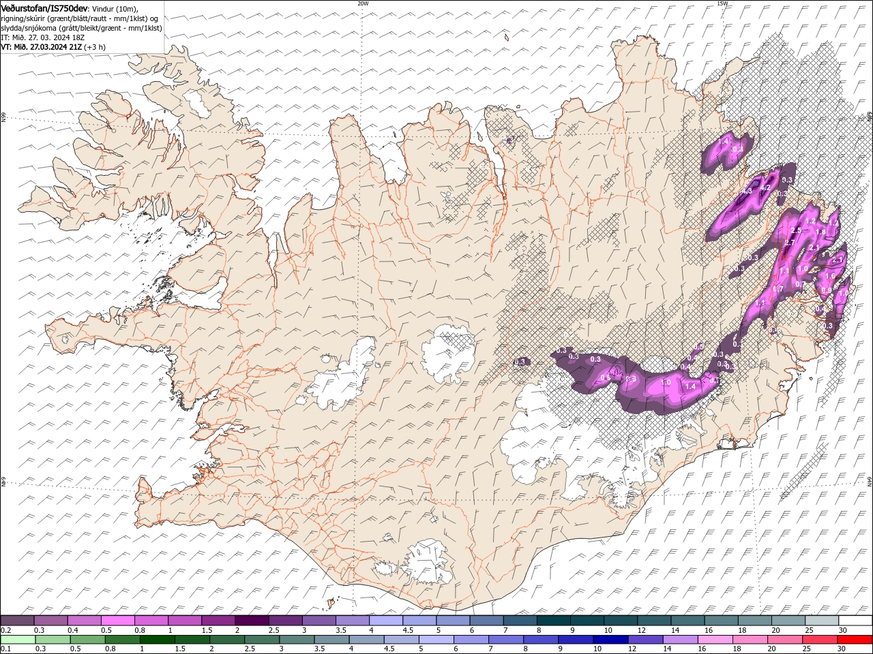Pick the bright red swatch ending the lower legend row
This screenshot has height=654, width=873.
tap(855, 640)
